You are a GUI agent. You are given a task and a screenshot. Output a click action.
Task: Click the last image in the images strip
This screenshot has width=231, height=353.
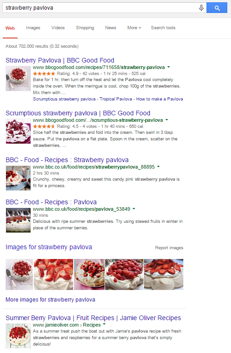coord(163,274)
